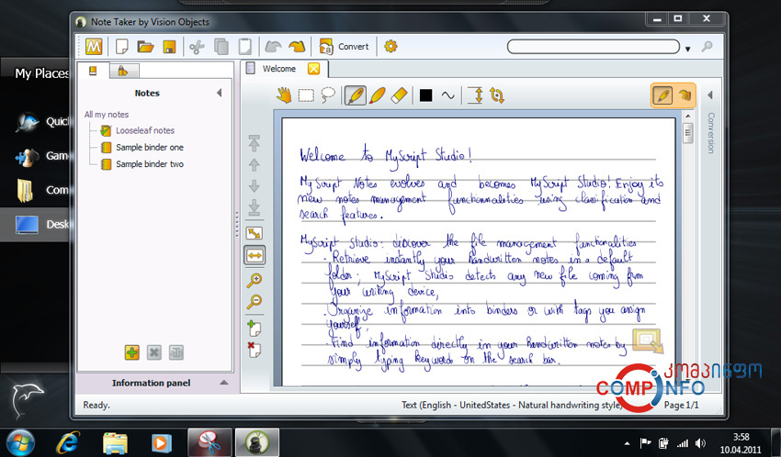Add a new page with green plus
Image resolution: width=781 pixels, height=457 pixels.
(x=254, y=328)
